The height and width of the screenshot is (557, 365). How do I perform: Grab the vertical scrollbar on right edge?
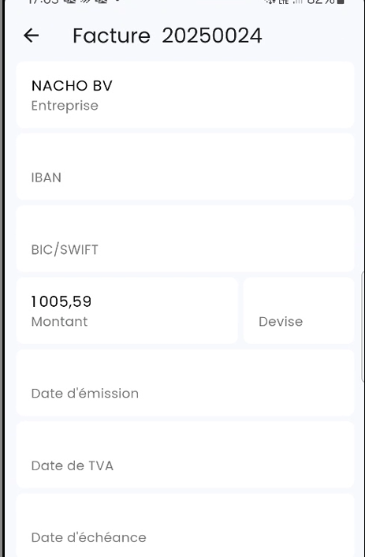(x=363, y=327)
